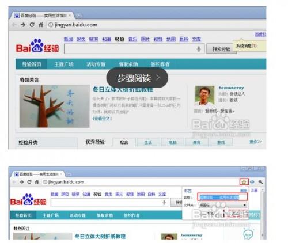Viewport: 288px width, 243px height.
Task: Select the 生活 tab under 优秀经验
Action: pos(148,142)
